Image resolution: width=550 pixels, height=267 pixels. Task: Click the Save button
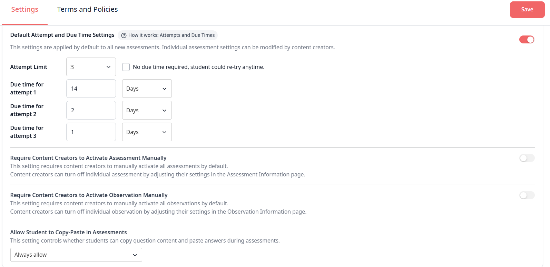[x=527, y=10]
